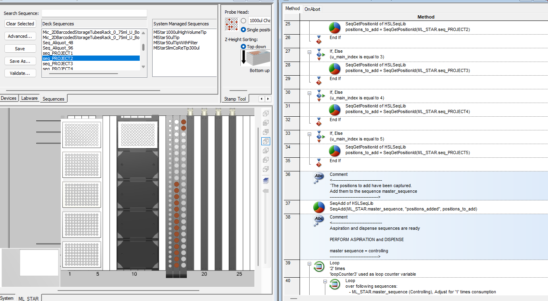Select the SeqGetPositionId icon for seq_PROJECT5
The image size is (548, 301).
[x=335, y=150]
